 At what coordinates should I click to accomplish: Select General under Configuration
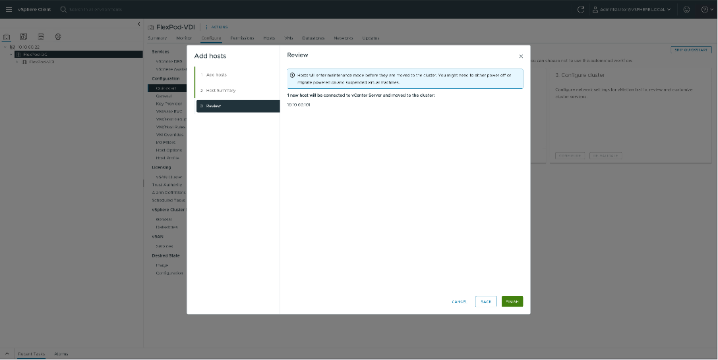[164, 96]
